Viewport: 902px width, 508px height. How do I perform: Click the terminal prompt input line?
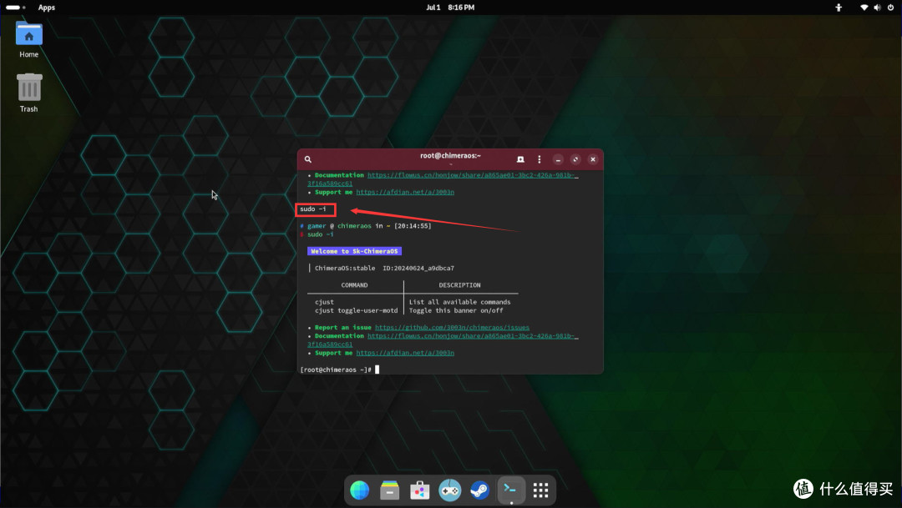[x=378, y=370]
